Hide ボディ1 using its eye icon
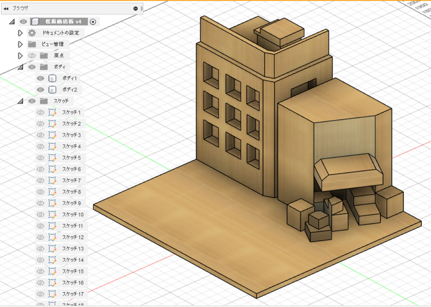 40,78
